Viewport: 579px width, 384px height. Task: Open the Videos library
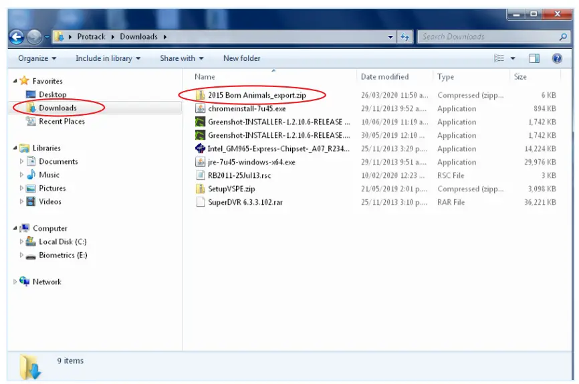coord(50,201)
